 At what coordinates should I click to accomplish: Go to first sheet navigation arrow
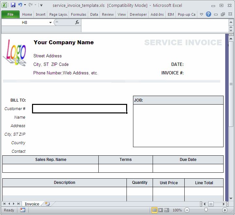tap(4, 204)
